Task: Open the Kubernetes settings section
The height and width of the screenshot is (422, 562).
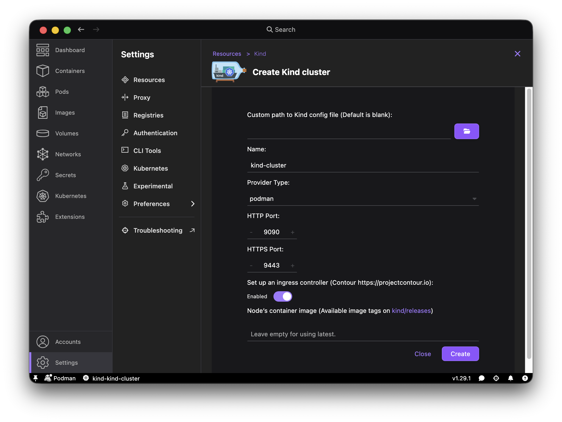Action: pos(157,169)
